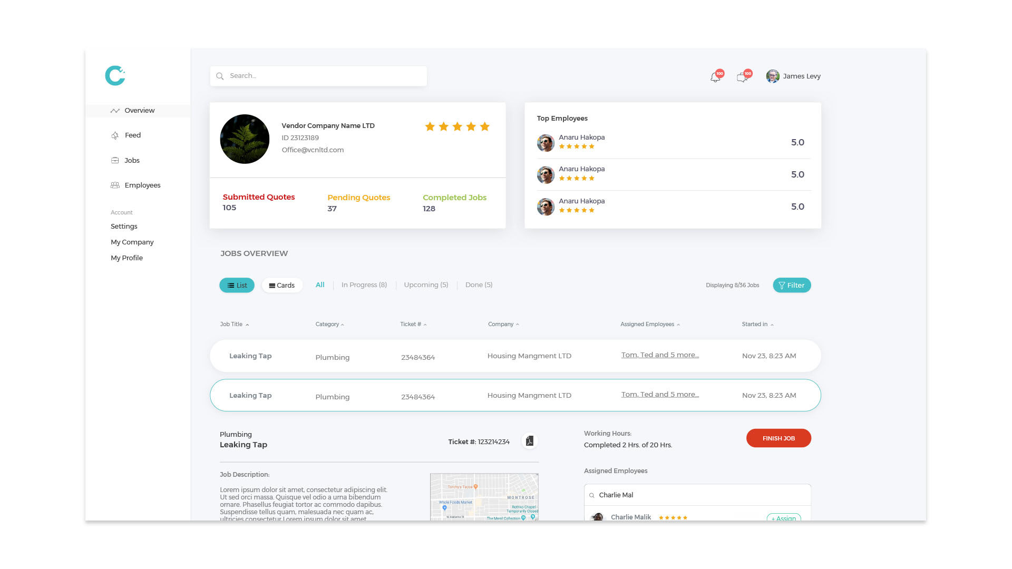Select the All jobs tab
1012x569 pixels.
(320, 285)
